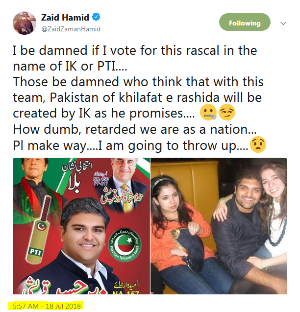The width and height of the screenshot is (300, 312).
Task: Select the smirking face emoji
Action: (x=227, y=112)
